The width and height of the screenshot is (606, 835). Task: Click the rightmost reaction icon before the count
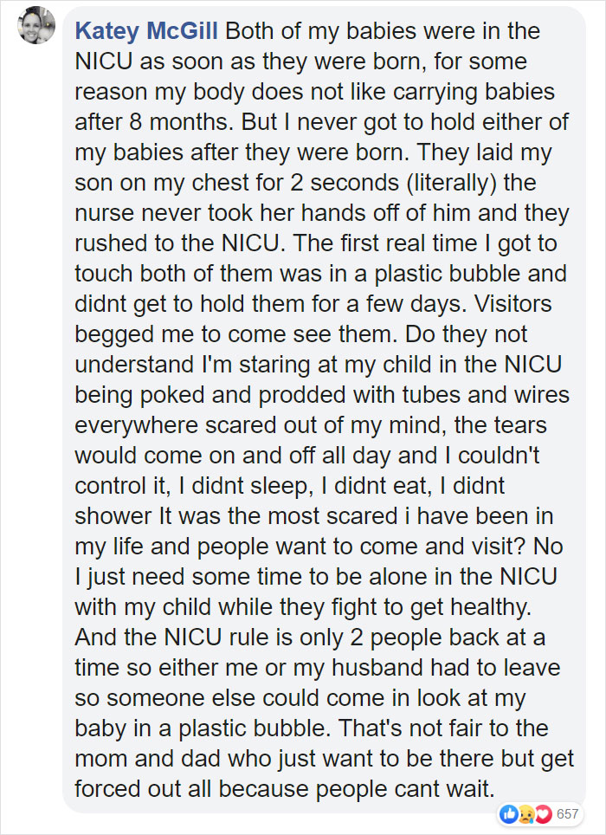(x=543, y=812)
